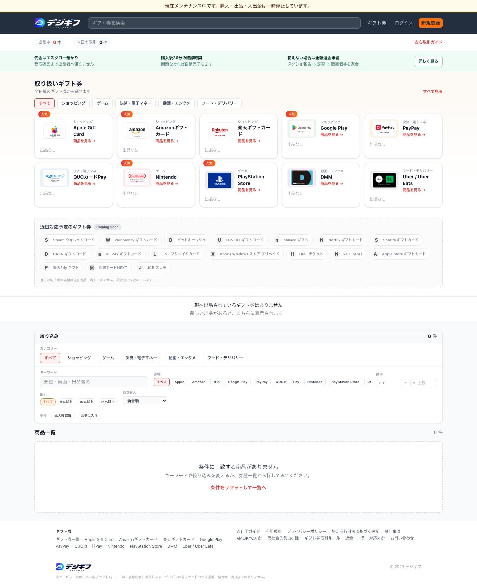Select the フード・デリバリー tab under 取り扱いギフト券
Screen dimensions: 477x588
coord(220,103)
